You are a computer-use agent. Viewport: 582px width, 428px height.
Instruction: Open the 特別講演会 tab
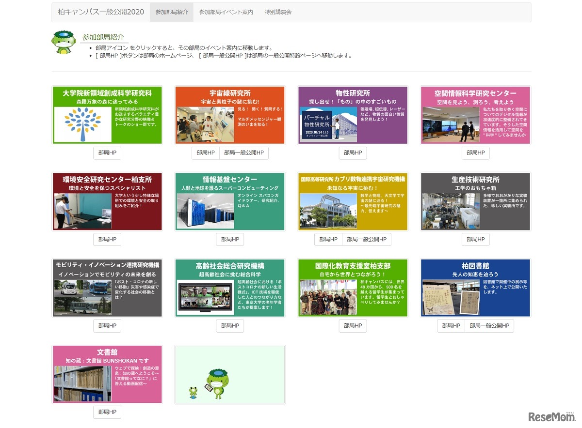278,12
